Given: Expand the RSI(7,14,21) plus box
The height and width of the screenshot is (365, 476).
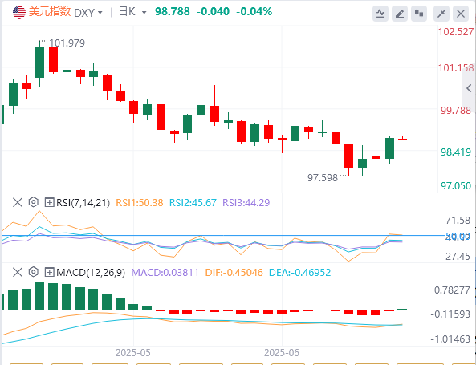Looking at the screenshot, I should pos(49,202).
